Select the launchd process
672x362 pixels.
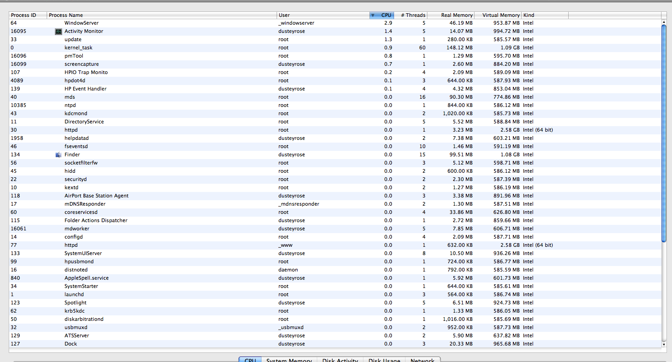click(x=335, y=294)
